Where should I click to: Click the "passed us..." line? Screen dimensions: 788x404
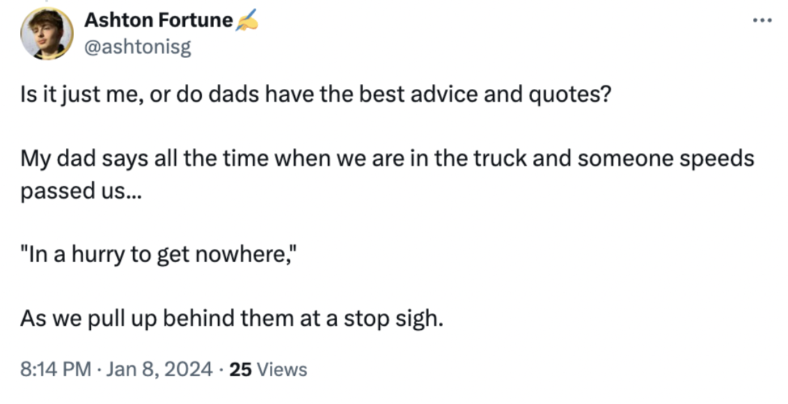click(x=81, y=191)
